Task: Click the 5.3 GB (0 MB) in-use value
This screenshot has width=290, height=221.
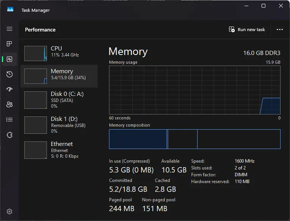Action: pos(131,170)
